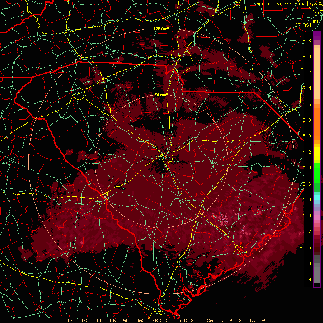Click the 0.2 value on the color scale
This screenshot has height=323, width=323.
pos(307,232)
